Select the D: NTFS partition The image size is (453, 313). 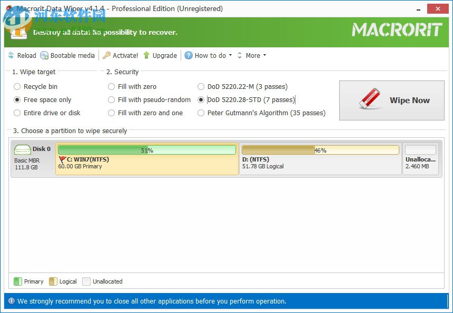(319, 156)
